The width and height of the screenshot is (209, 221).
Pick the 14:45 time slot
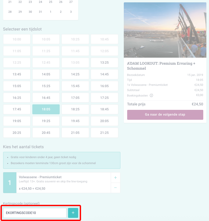tap(104, 74)
